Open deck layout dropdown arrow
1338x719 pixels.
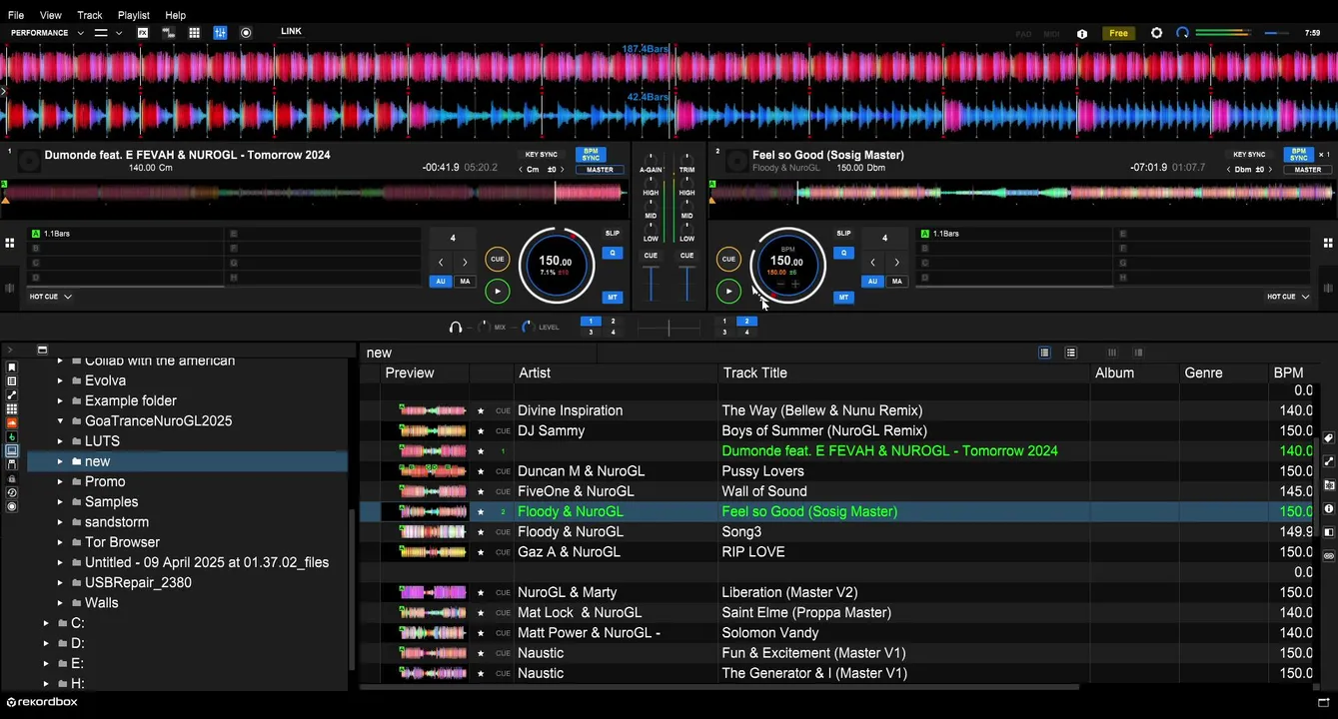pyautogui.click(x=119, y=33)
